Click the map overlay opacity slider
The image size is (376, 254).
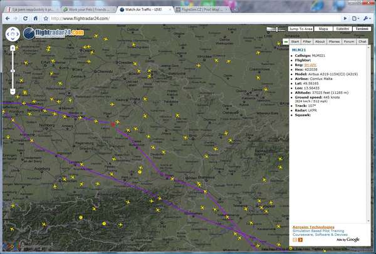click(276, 29)
